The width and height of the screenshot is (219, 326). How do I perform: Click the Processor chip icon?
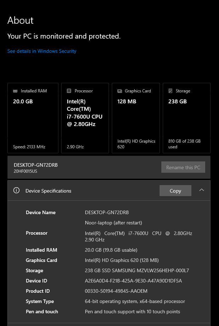[69, 91]
